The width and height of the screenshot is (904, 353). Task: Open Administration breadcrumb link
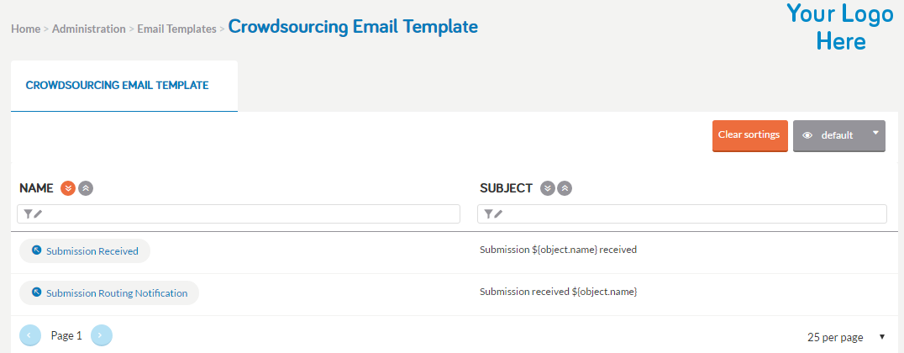click(89, 29)
